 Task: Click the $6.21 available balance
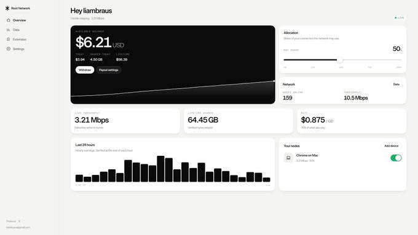pyautogui.click(x=93, y=42)
